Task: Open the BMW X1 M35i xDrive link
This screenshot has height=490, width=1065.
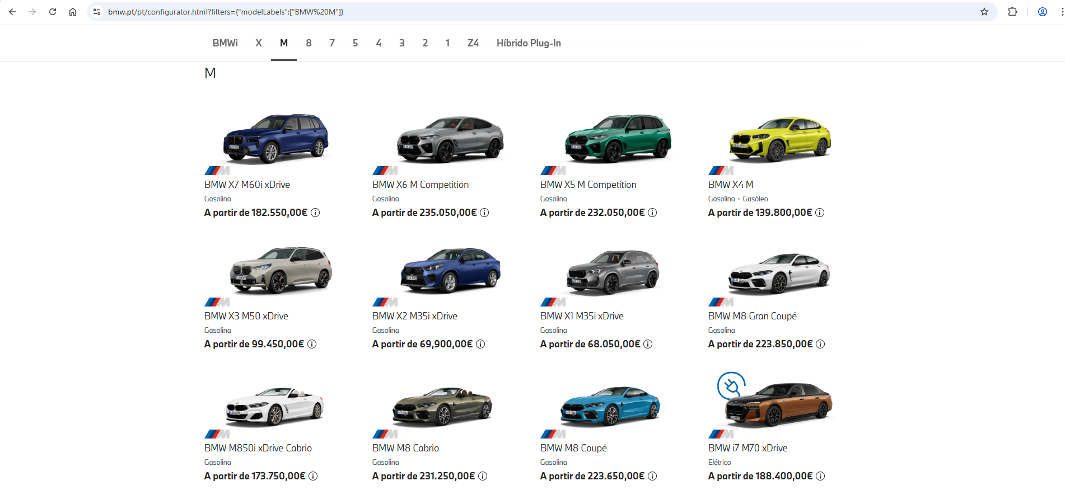Action: (x=582, y=316)
